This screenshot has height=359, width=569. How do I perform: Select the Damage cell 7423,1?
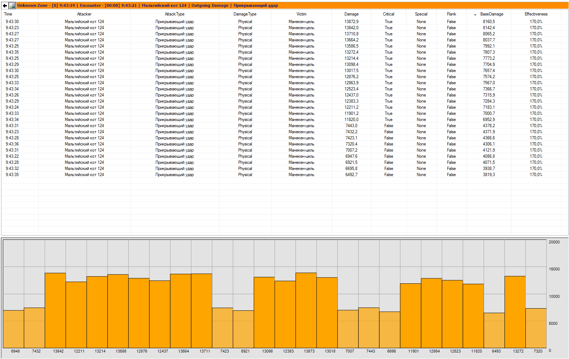[352, 138]
